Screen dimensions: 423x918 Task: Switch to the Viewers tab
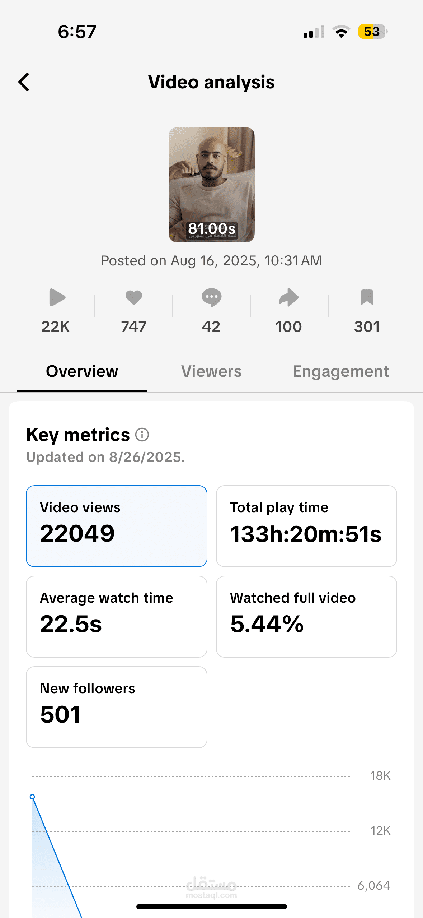click(x=211, y=372)
